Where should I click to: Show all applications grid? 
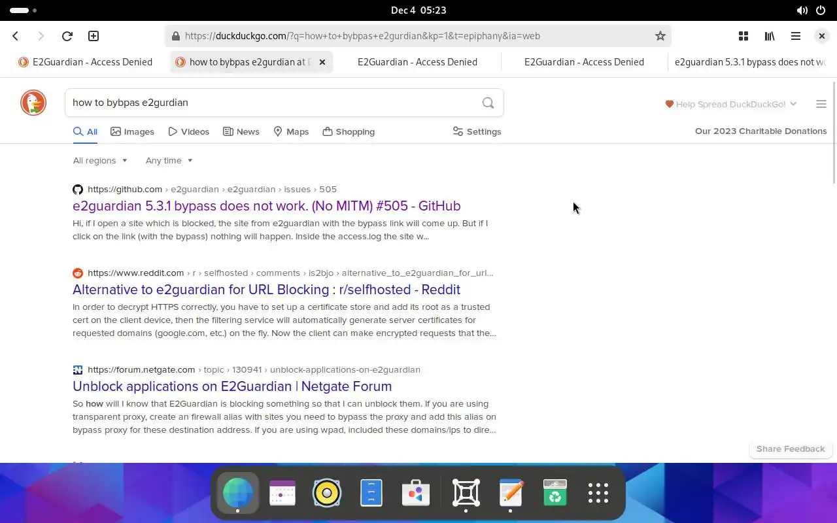(598, 493)
